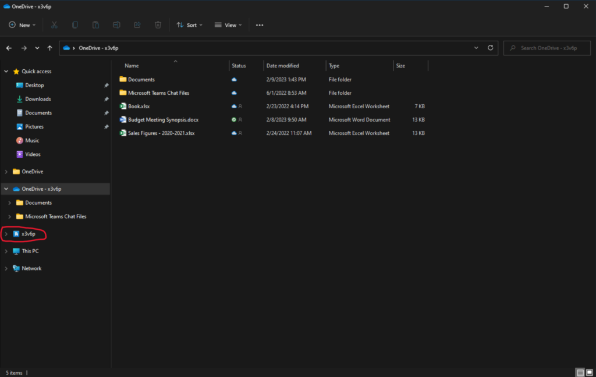Collapse the OneDrive - x3v6p tree node
This screenshot has width=596, height=377.
(x=6, y=189)
